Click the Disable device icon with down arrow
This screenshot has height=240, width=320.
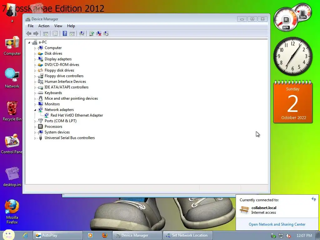[106, 33]
